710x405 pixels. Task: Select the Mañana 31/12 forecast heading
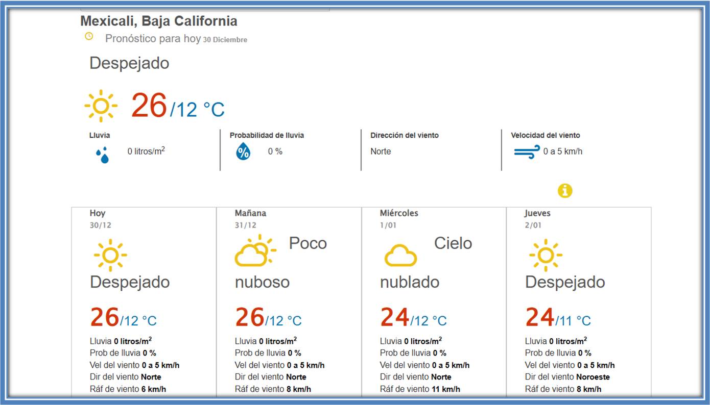[x=250, y=219]
